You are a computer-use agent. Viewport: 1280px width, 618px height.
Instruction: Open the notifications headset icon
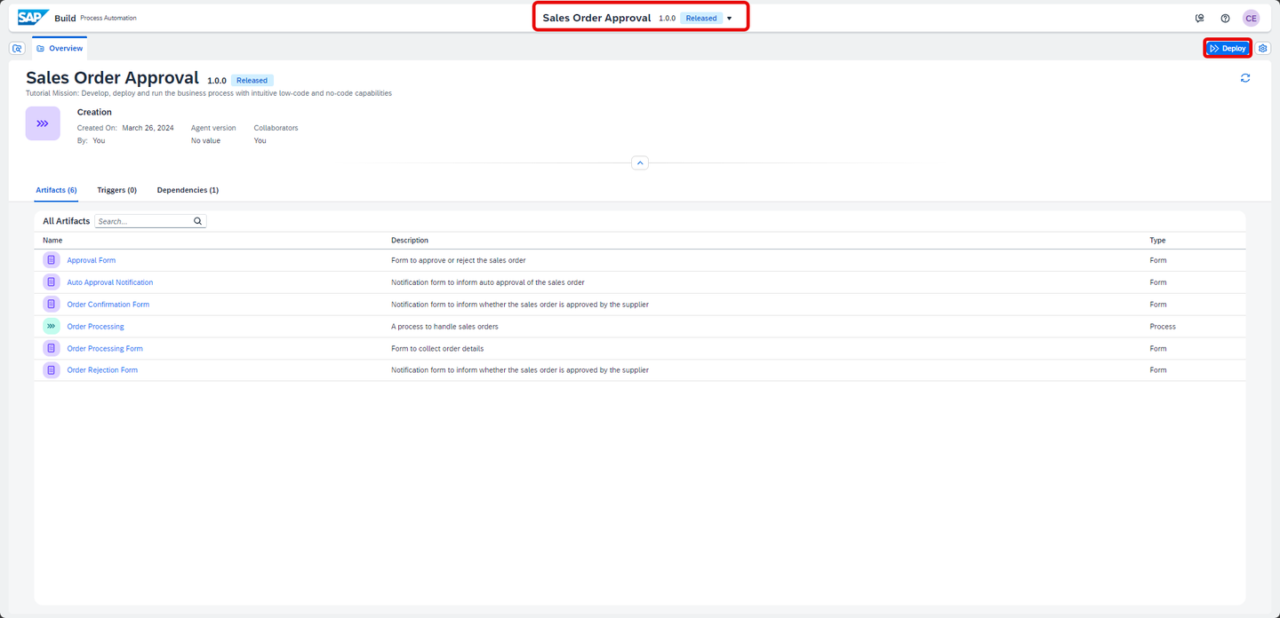[x=1200, y=18]
